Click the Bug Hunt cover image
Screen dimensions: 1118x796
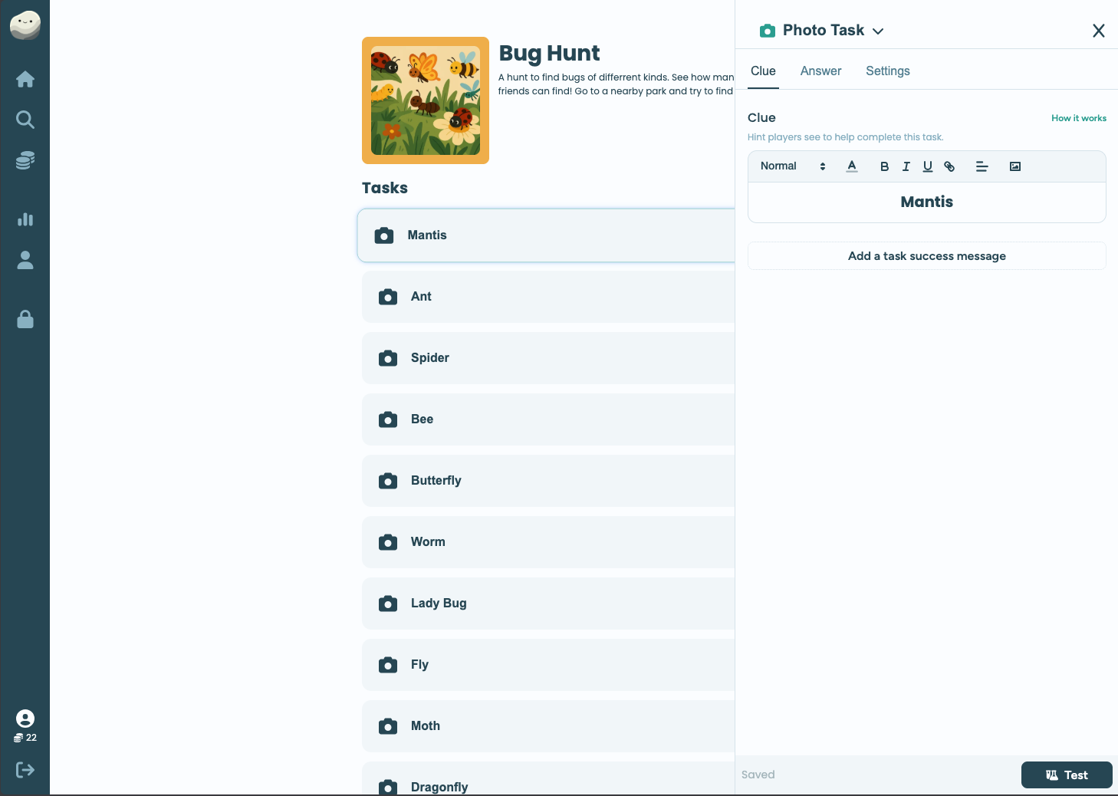(x=426, y=100)
